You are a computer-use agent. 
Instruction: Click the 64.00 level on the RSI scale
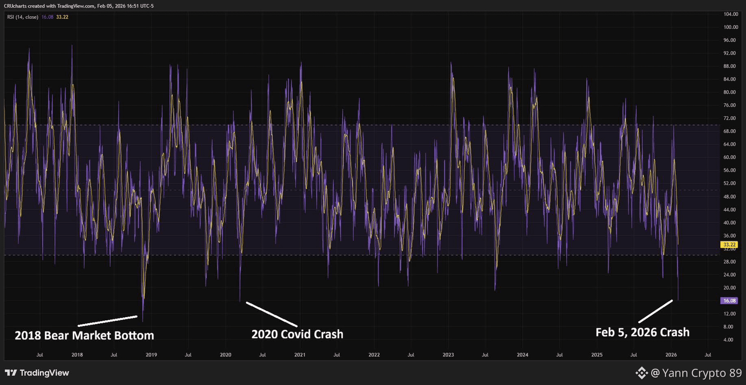pos(730,145)
